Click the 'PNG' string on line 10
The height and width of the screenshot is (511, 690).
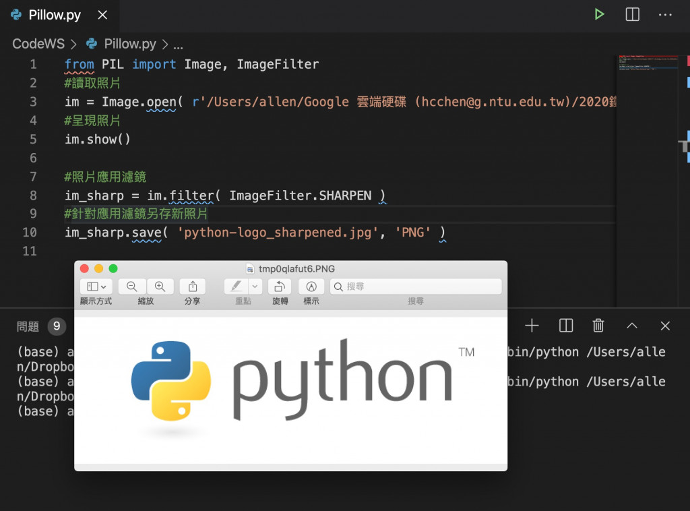point(412,233)
